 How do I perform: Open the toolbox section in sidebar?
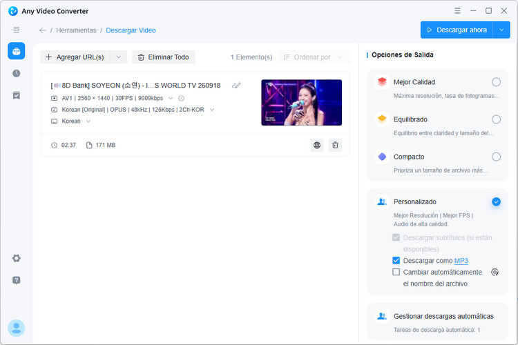click(x=16, y=51)
